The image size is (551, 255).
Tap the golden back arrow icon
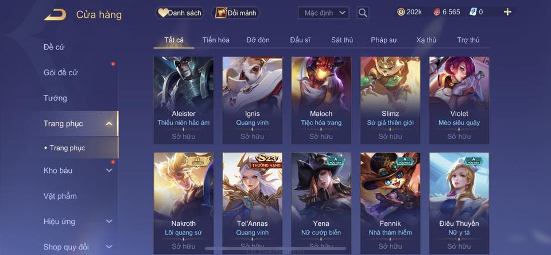(x=55, y=15)
